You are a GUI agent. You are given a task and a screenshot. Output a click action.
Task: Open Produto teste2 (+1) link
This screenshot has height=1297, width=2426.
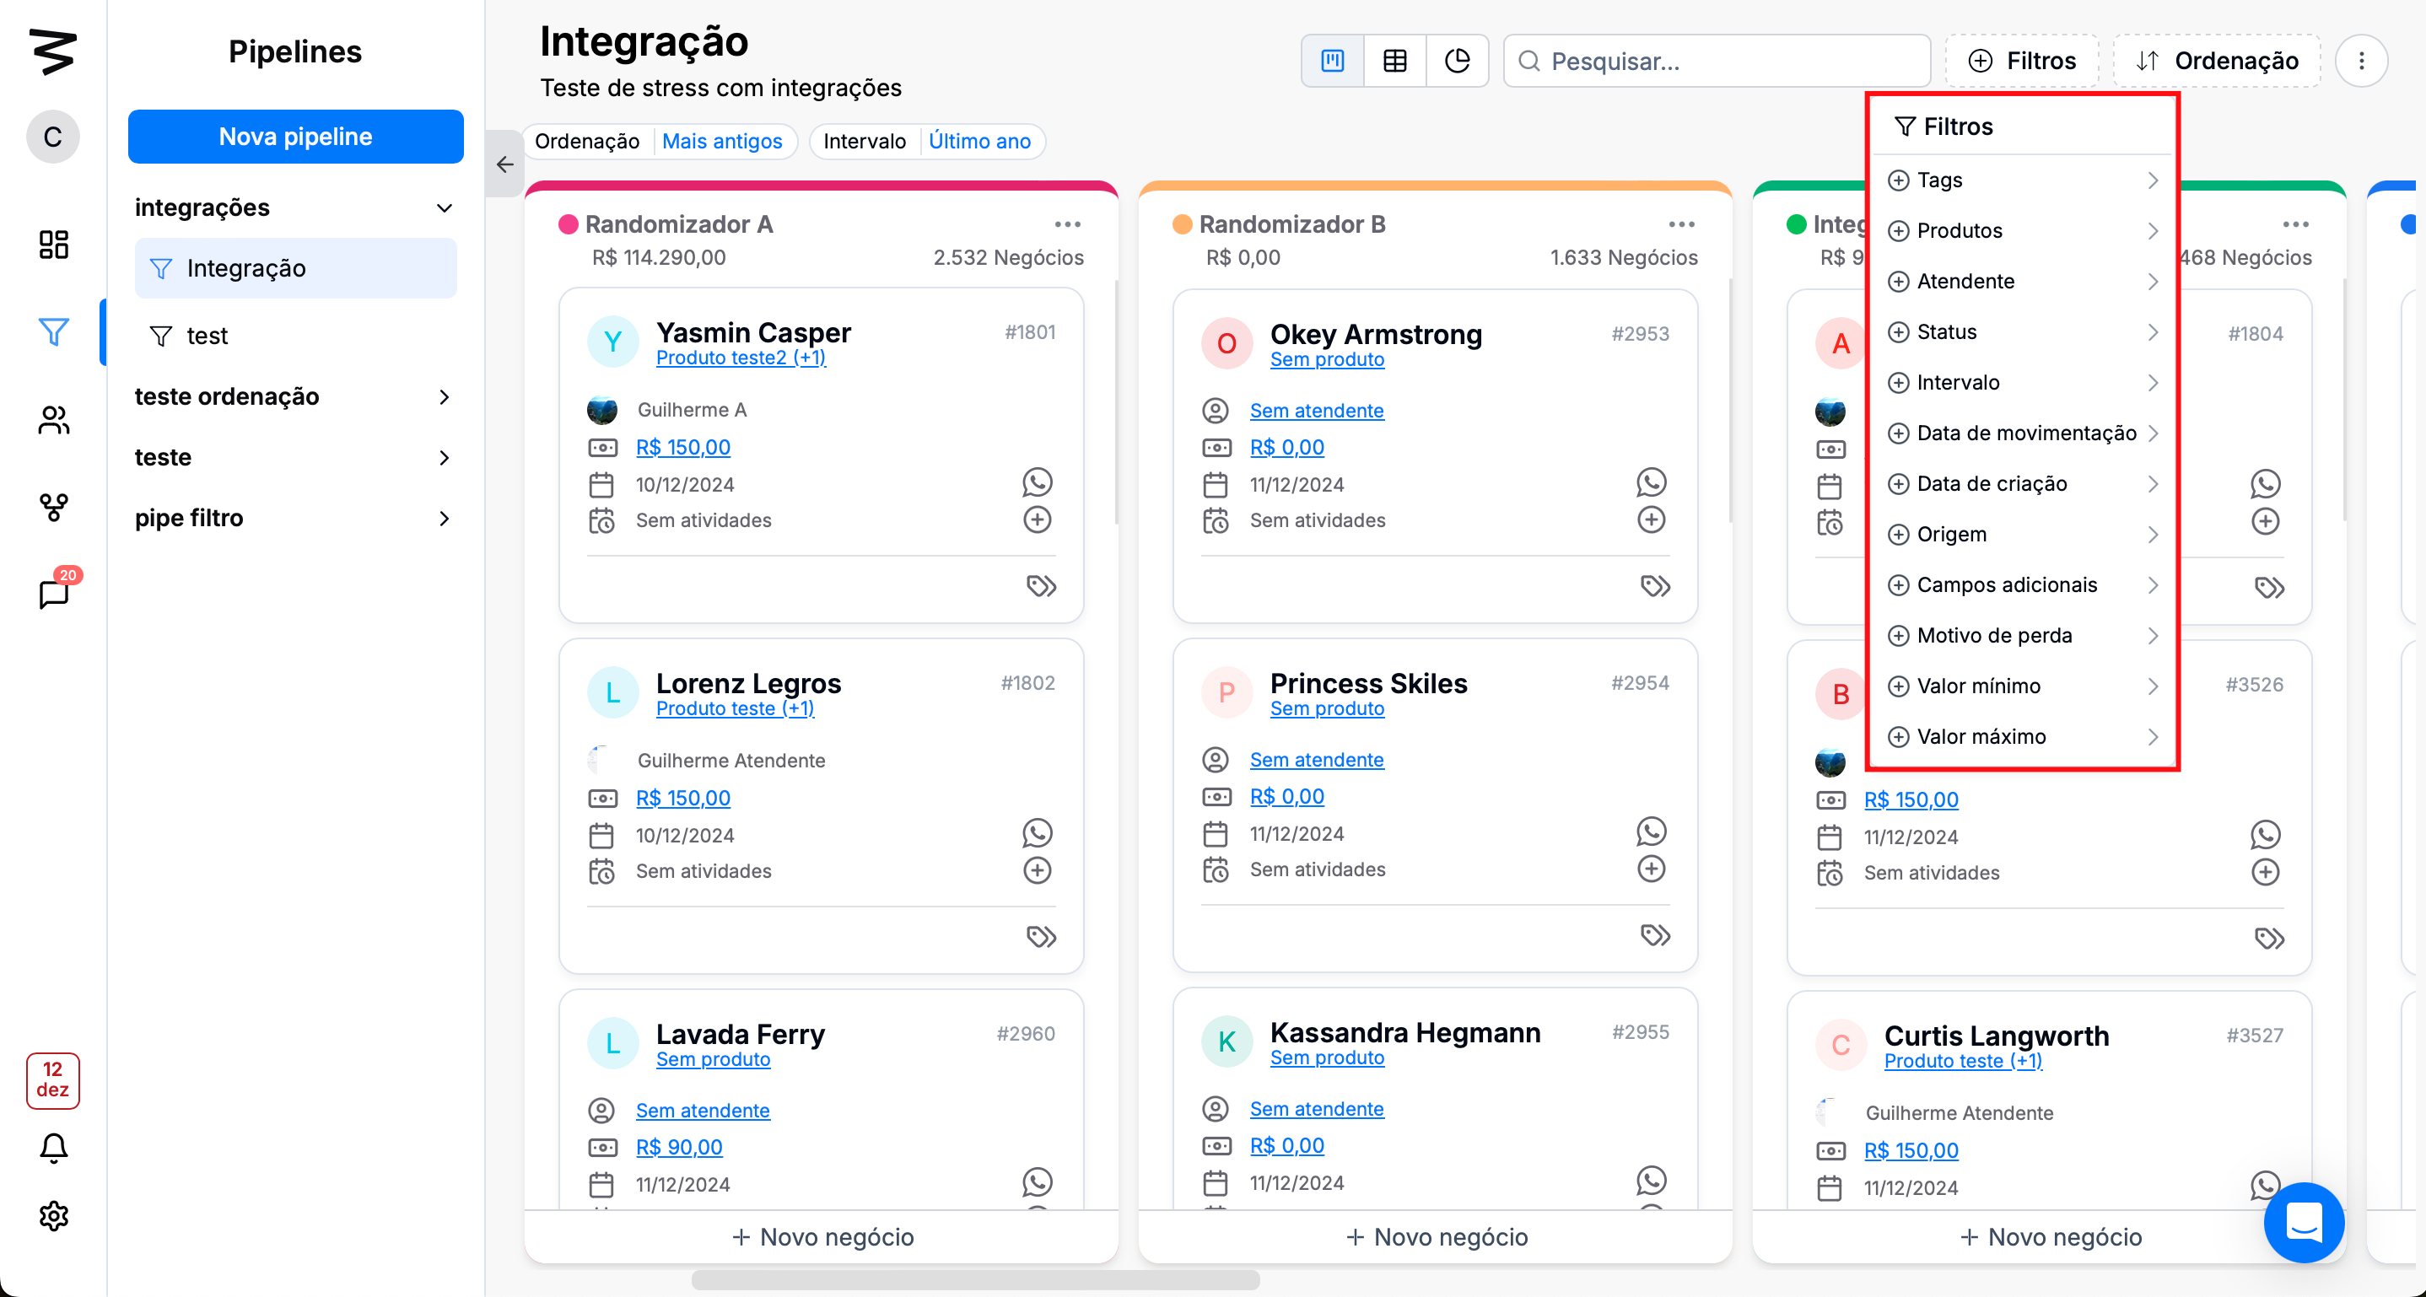coord(741,358)
